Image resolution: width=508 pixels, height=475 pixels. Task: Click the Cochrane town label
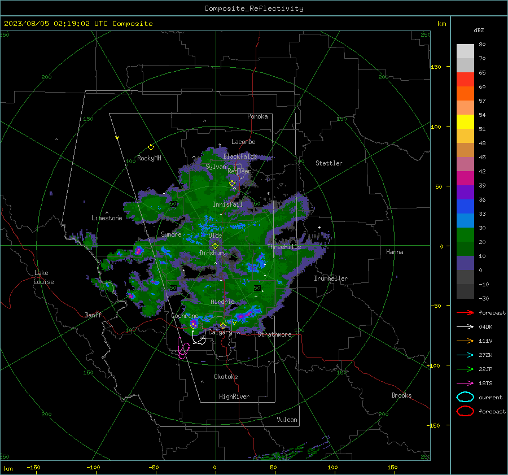click(x=185, y=316)
